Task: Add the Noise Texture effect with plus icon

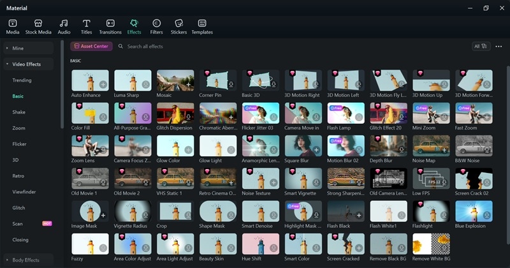Action: (x=273, y=182)
